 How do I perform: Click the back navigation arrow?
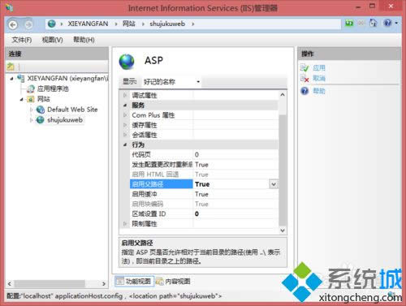coord(13,24)
